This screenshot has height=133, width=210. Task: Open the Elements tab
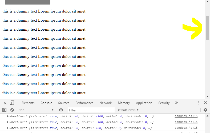(28, 103)
